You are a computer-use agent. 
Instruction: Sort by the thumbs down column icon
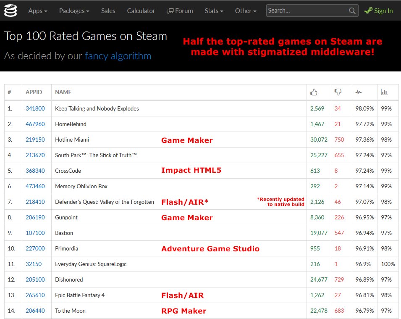pos(338,92)
